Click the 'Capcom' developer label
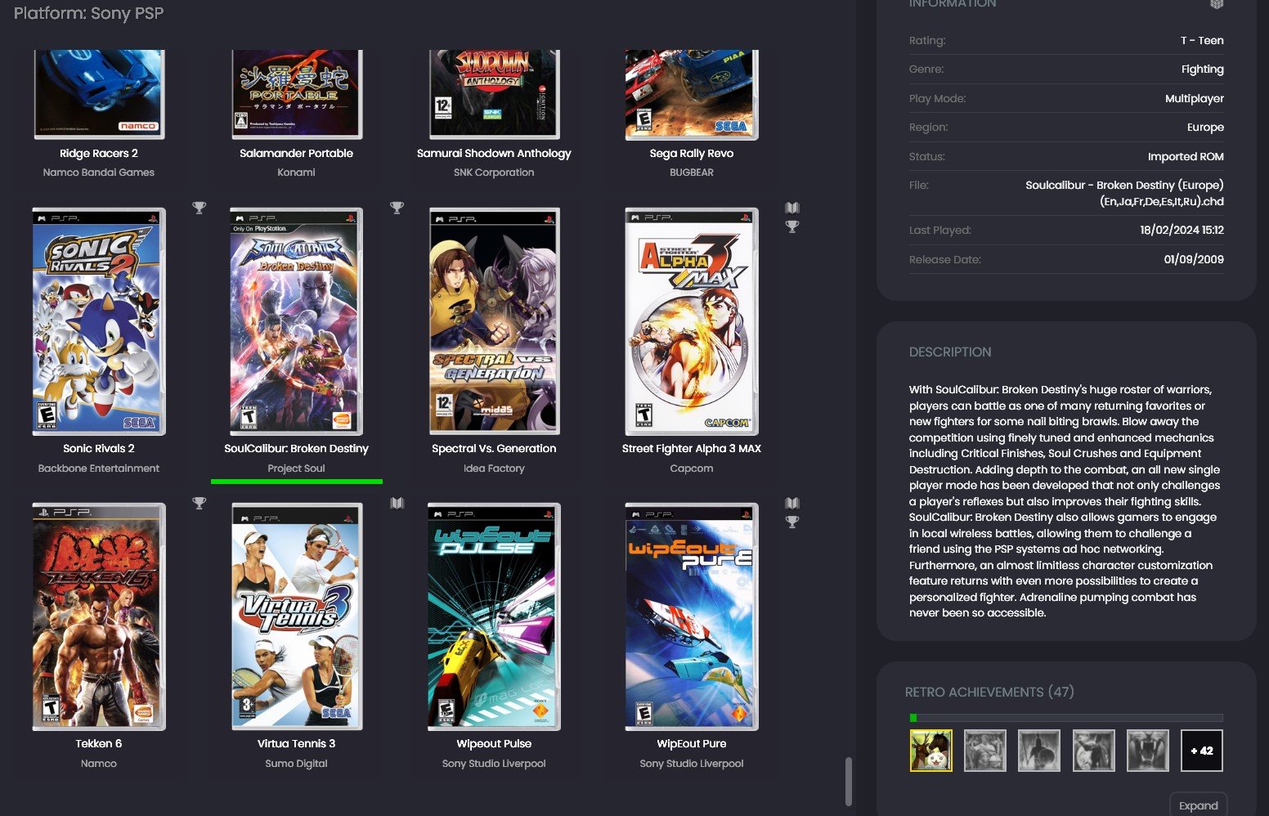1269x816 pixels. click(x=692, y=469)
